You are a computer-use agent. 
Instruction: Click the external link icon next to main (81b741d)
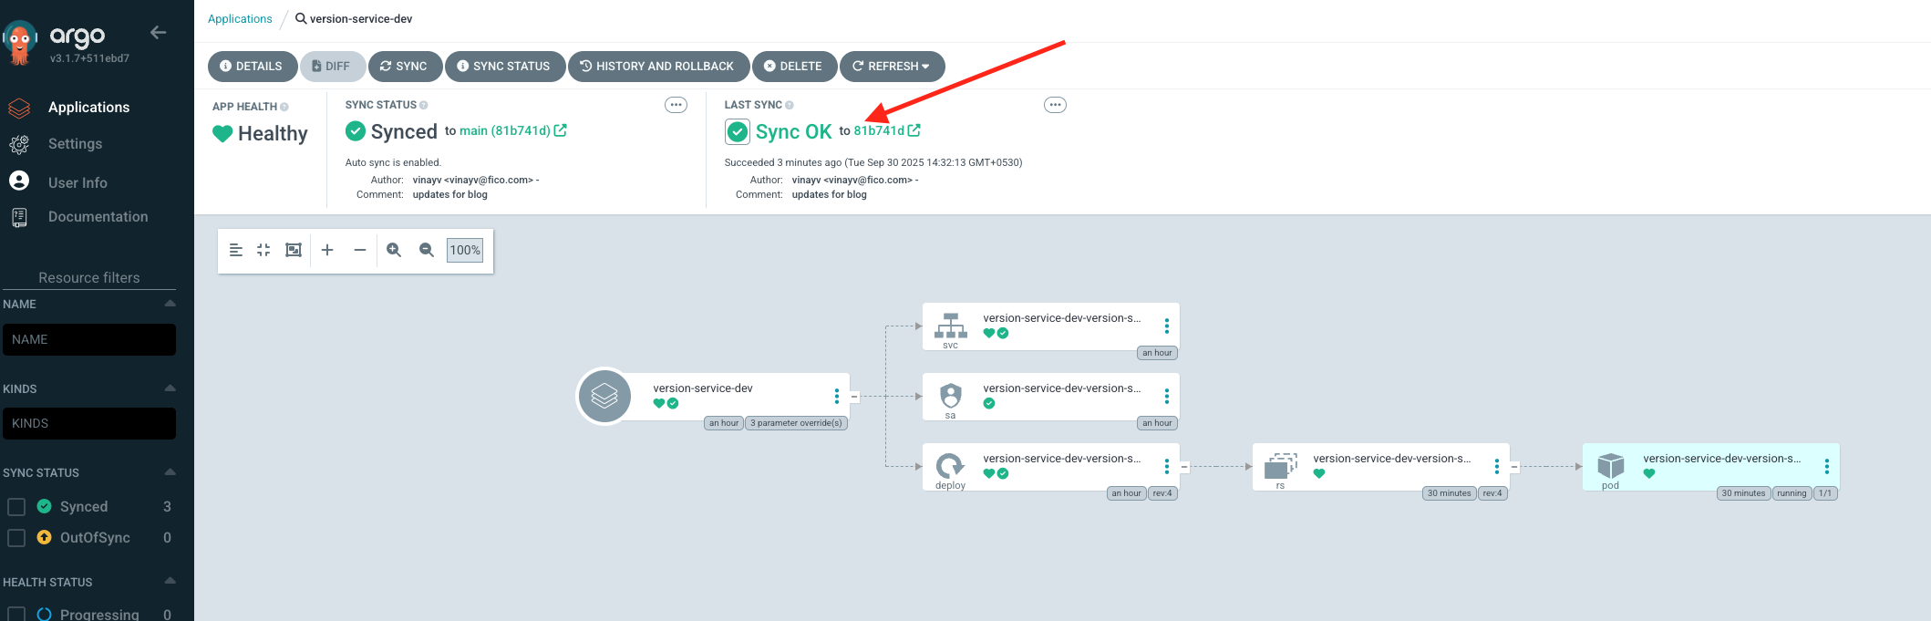[561, 130]
